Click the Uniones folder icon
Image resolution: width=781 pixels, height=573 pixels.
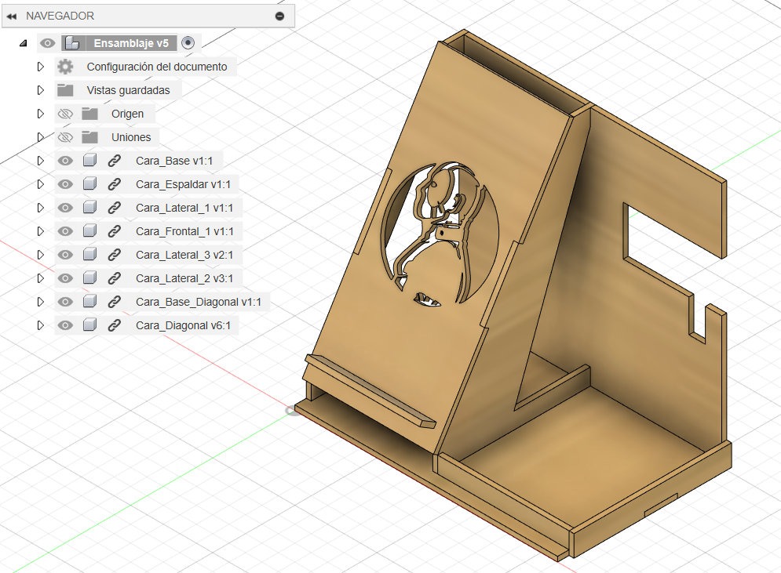point(89,137)
